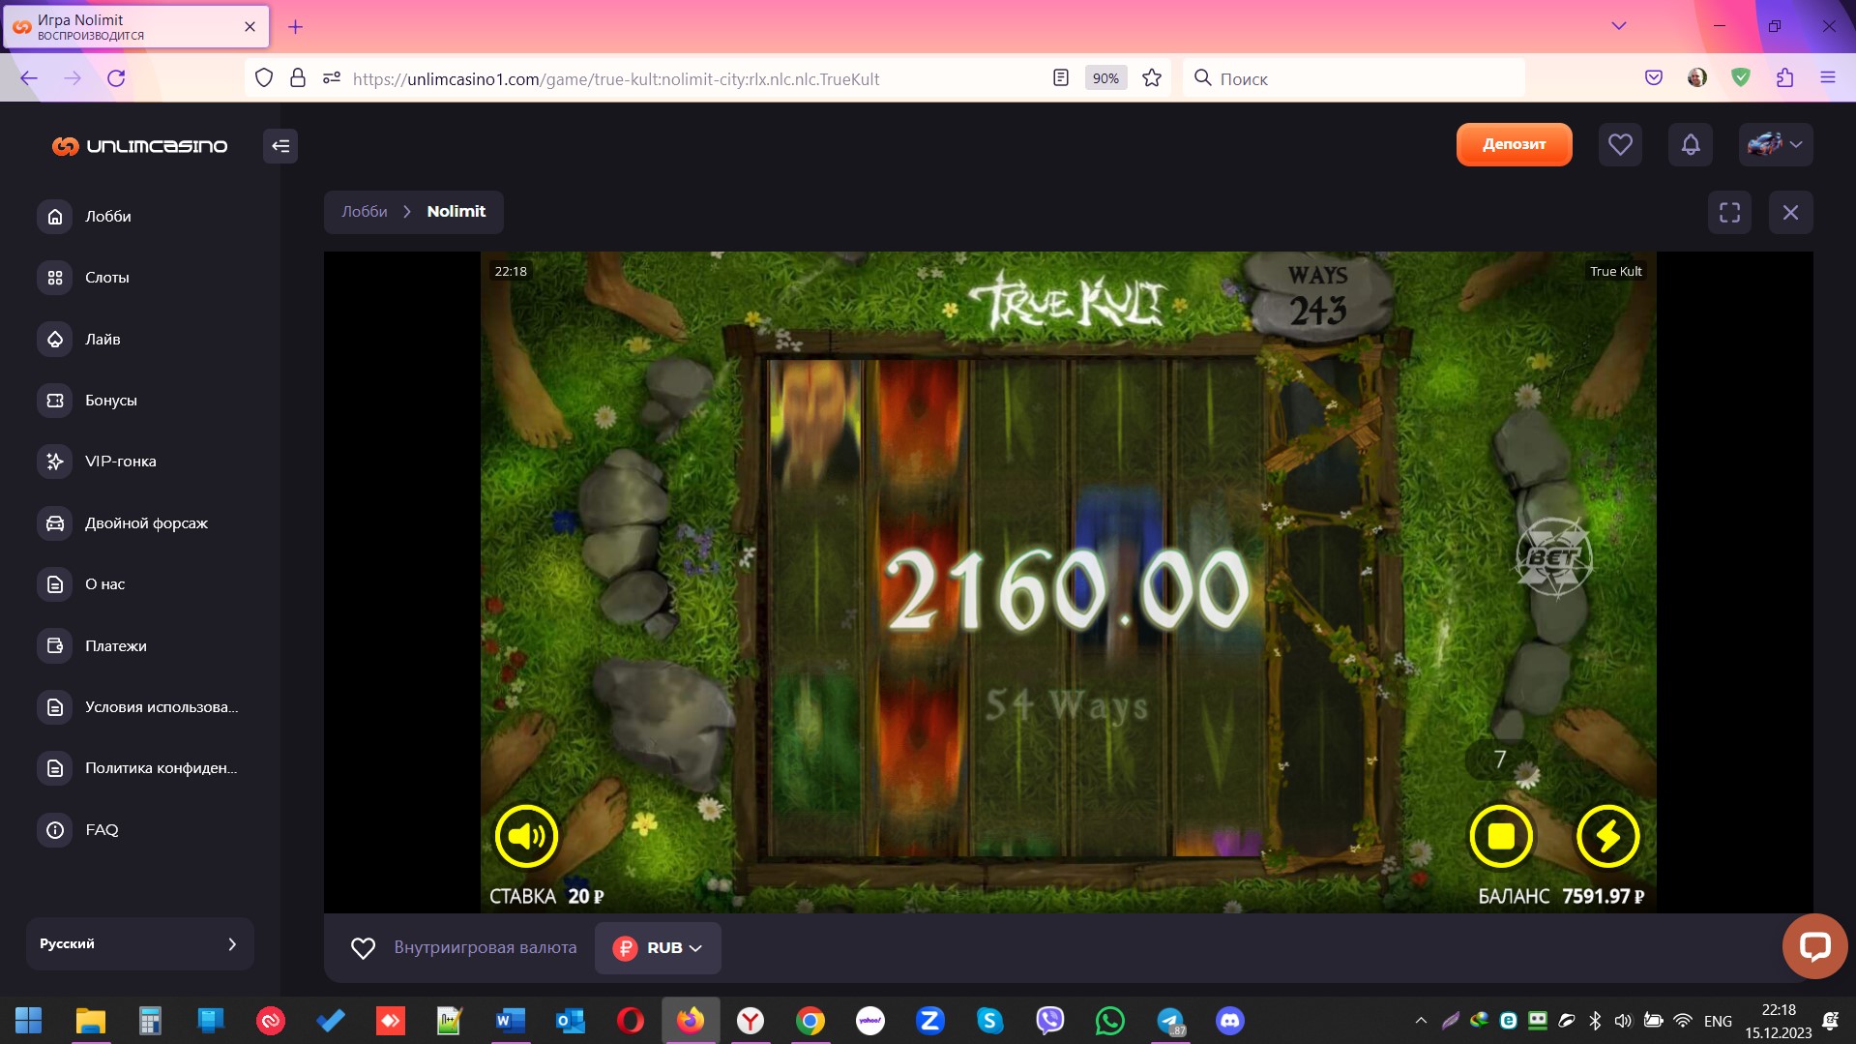1856x1044 pixels.
Task: Switch ENG input language indicator
Action: [1718, 1022]
